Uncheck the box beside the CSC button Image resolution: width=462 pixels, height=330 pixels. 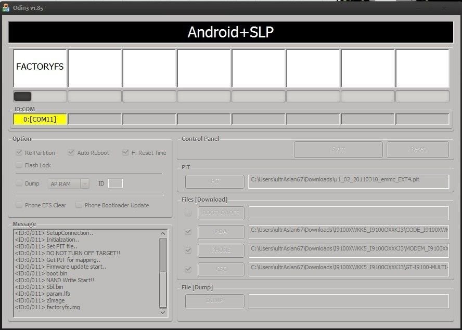click(188, 269)
